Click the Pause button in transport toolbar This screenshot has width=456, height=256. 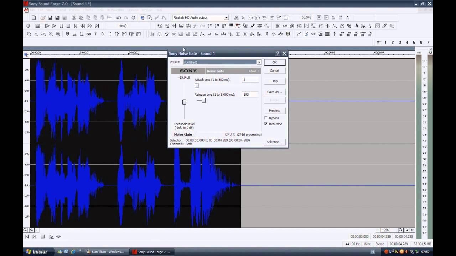[x=61, y=26]
